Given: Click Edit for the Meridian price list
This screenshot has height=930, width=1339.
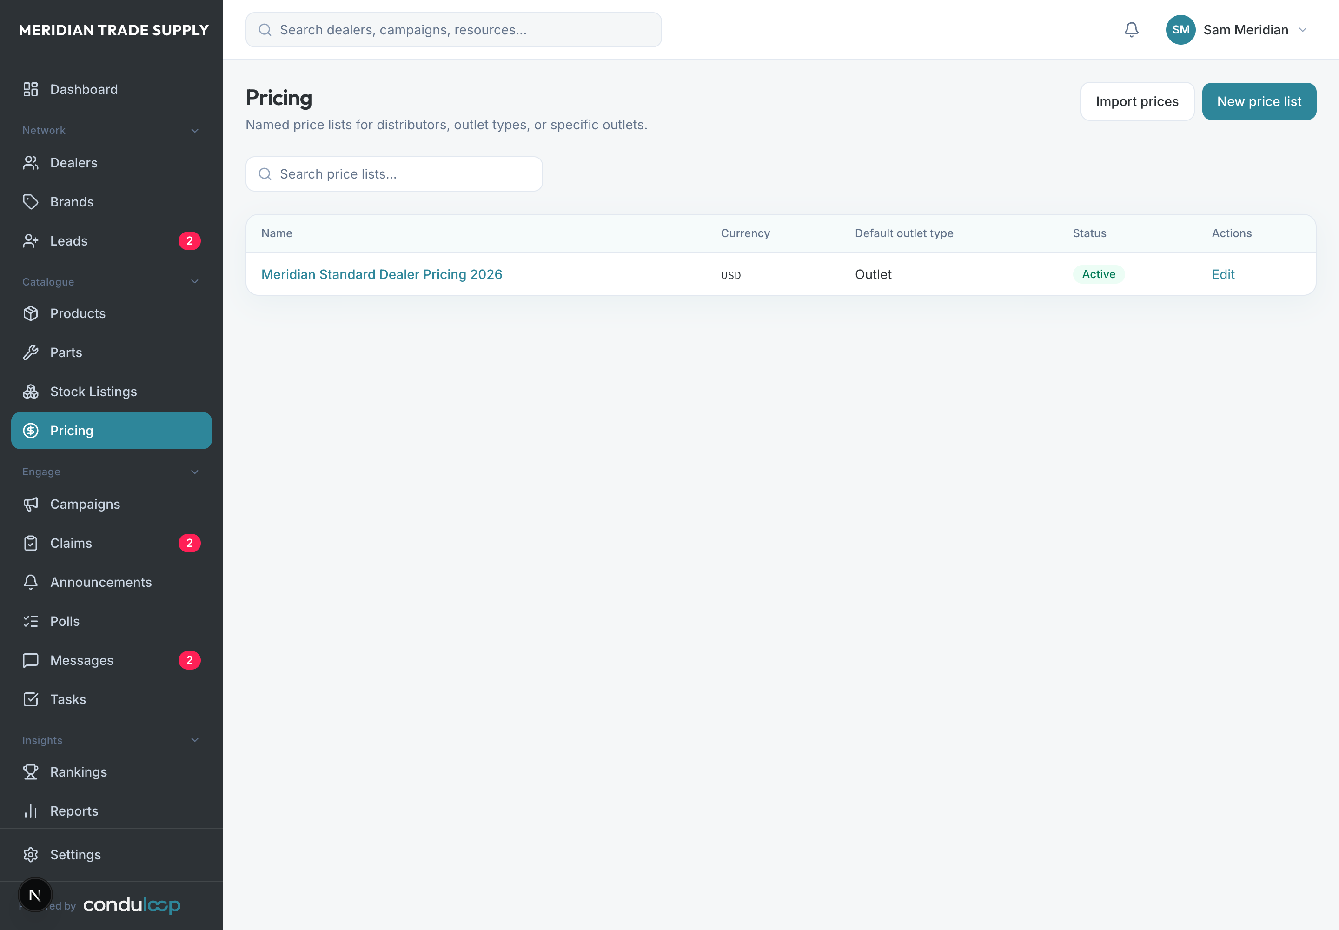Looking at the screenshot, I should tap(1223, 274).
